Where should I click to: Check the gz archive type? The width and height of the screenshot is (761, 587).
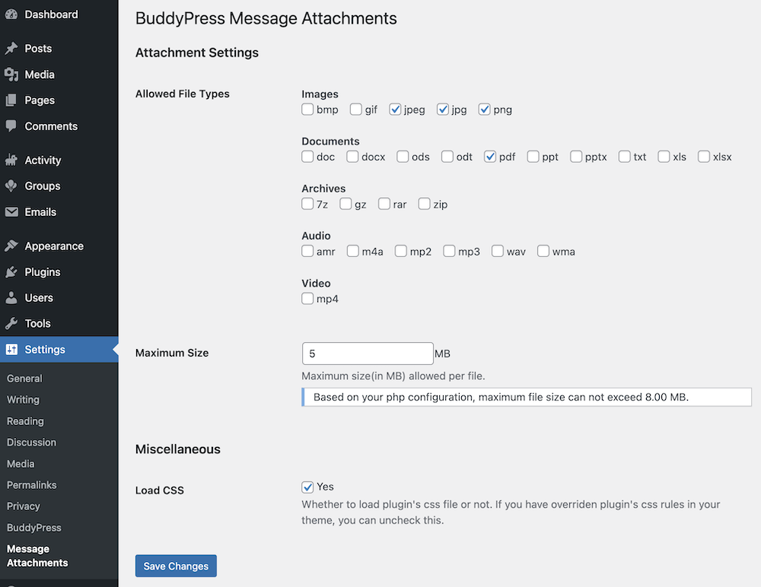(x=345, y=204)
